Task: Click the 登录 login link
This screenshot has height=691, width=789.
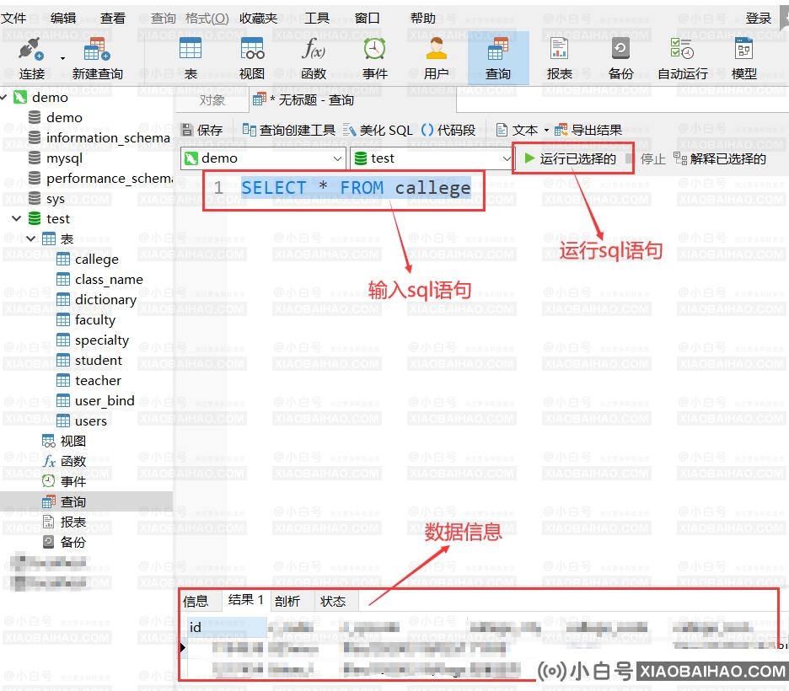Action: click(x=759, y=18)
